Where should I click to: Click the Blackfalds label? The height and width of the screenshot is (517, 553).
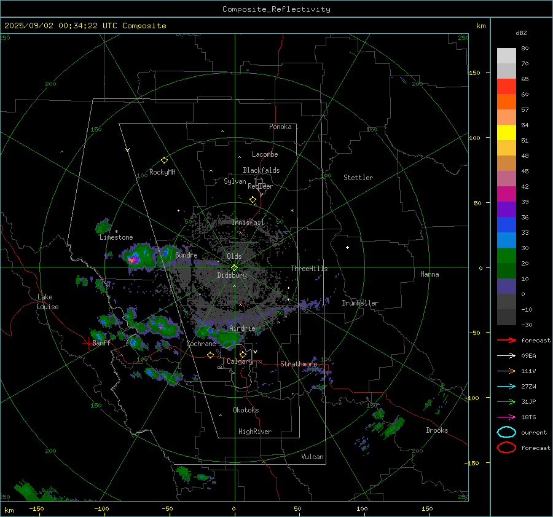(x=261, y=170)
